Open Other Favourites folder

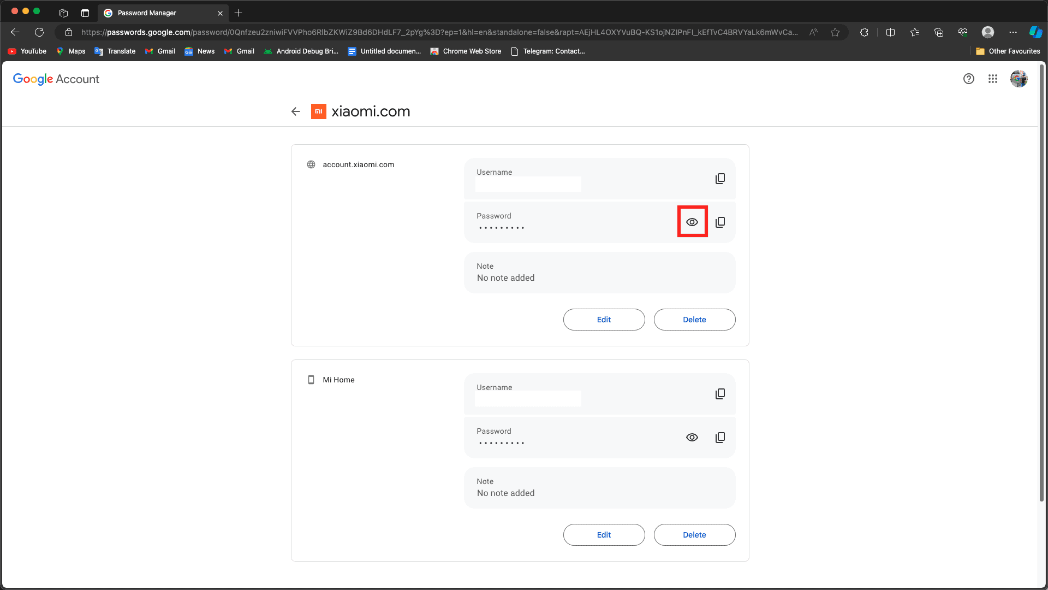1008,51
